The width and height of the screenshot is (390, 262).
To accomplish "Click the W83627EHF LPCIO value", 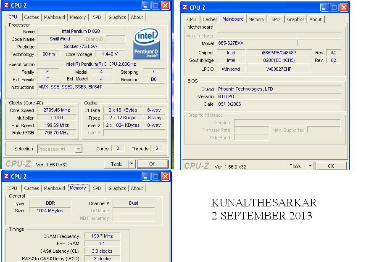I will (x=279, y=69).
